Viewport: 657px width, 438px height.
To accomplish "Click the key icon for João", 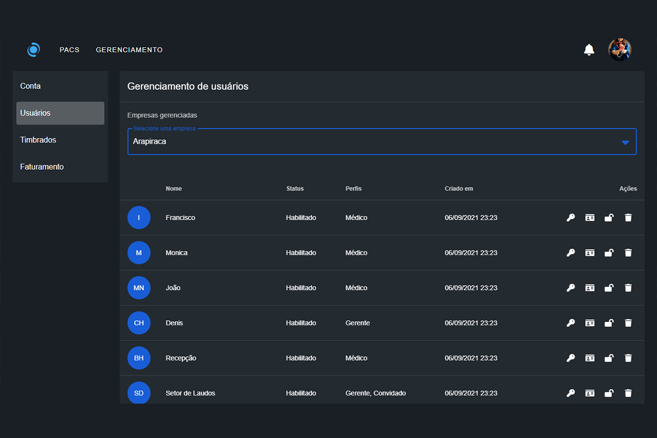I will 571,288.
